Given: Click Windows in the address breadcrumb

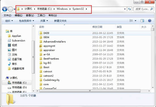Looking at the screenshot, I should (x=62, y=9).
